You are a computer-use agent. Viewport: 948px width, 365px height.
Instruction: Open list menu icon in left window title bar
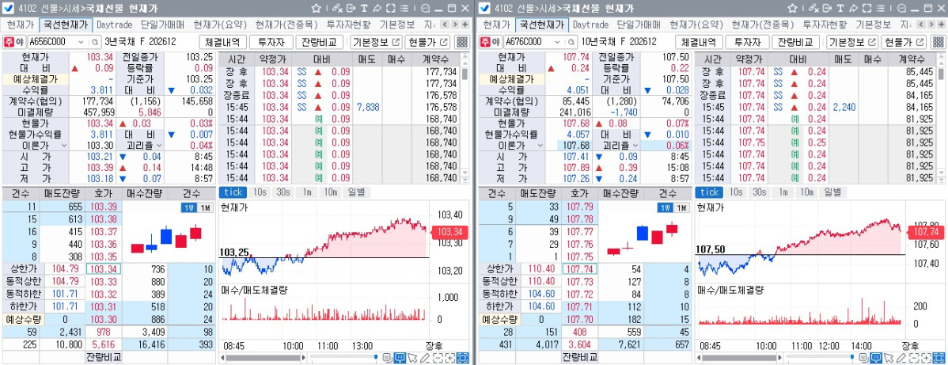coord(404,9)
